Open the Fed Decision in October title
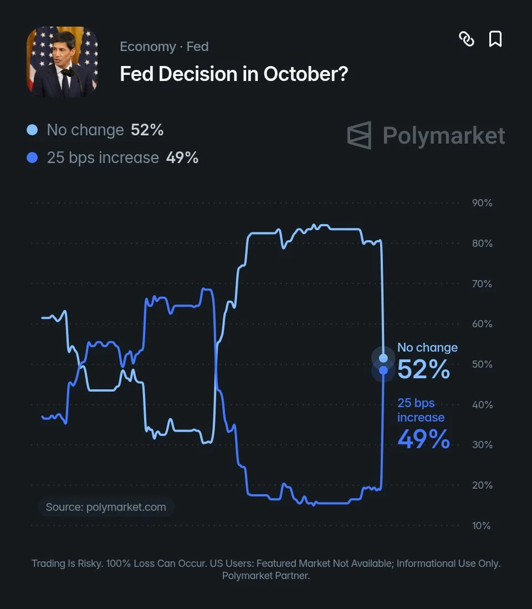The height and width of the screenshot is (609, 532). pyautogui.click(x=234, y=74)
